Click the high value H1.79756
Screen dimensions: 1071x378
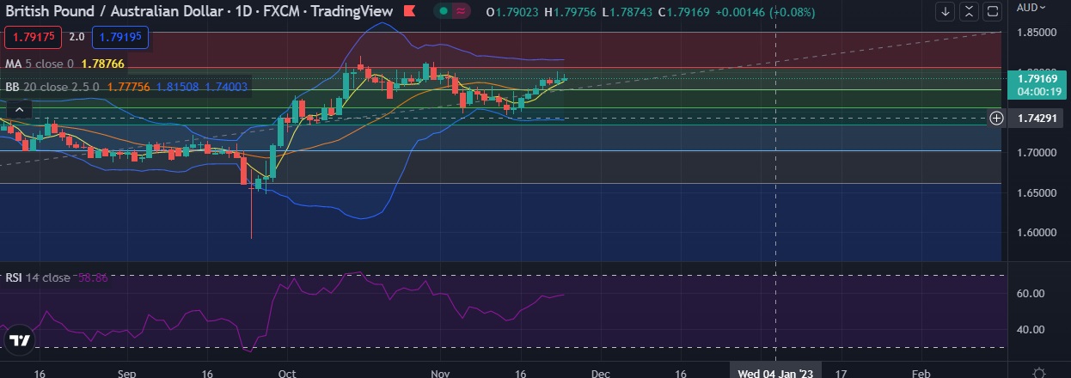(569, 11)
